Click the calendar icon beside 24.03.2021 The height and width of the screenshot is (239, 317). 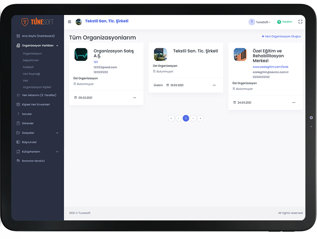(235, 102)
